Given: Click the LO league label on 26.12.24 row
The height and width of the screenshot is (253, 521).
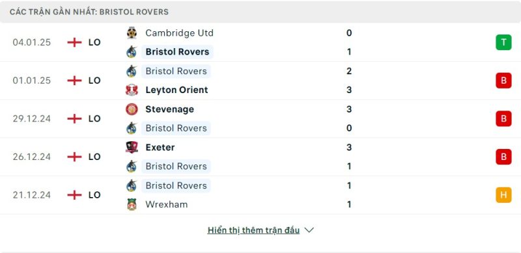Looking at the screenshot, I should (94, 157).
